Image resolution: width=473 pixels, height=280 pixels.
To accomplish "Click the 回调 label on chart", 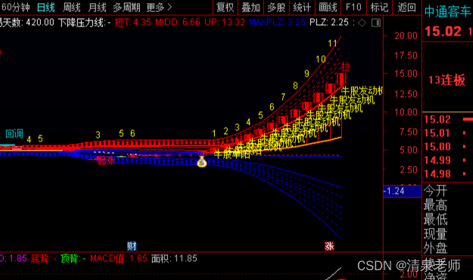I will (14, 134).
